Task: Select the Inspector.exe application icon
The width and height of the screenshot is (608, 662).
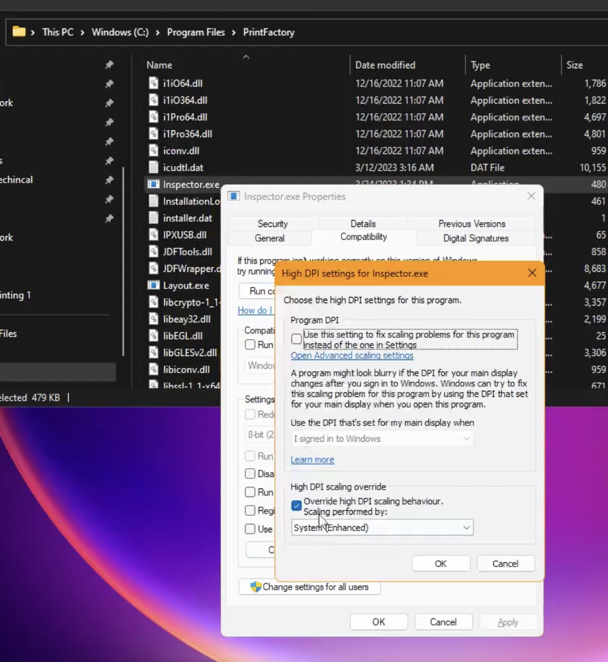Action: pyautogui.click(x=153, y=184)
